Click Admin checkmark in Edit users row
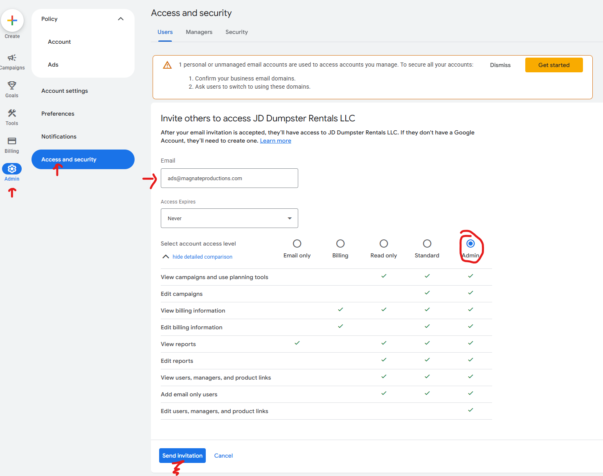 pos(470,410)
